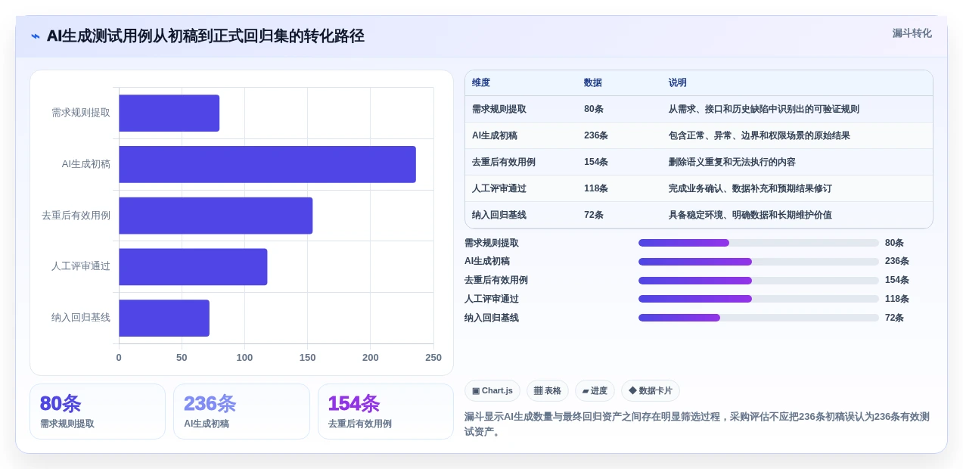Click the description 包含正常、异常、边界和权限场景的原始结果
Image resolution: width=963 pixels, height=469 pixels.
tap(760, 135)
